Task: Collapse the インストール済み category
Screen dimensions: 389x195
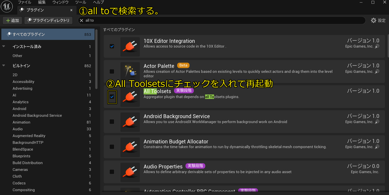Action: [4, 46]
